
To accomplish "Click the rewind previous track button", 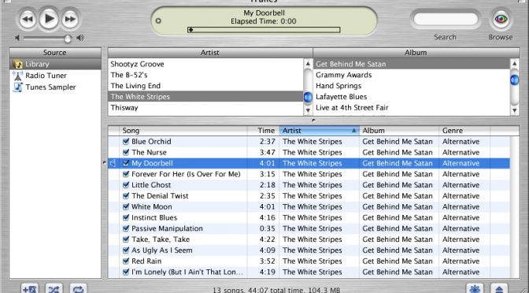I will click(28, 19).
